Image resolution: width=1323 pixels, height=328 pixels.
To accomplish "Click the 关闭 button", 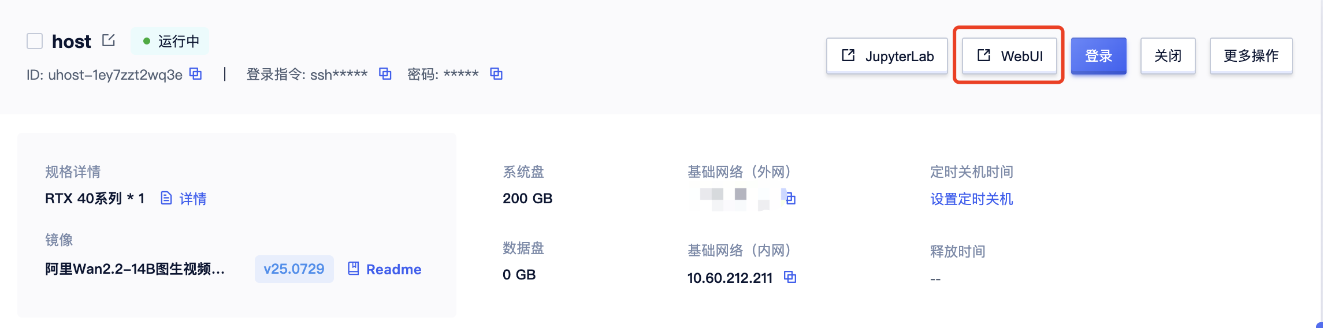I will pos(1168,56).
